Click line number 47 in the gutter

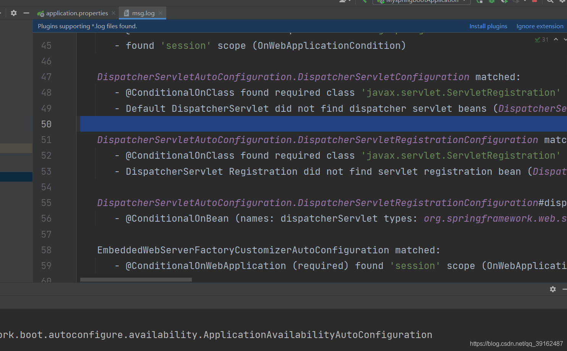46,77
